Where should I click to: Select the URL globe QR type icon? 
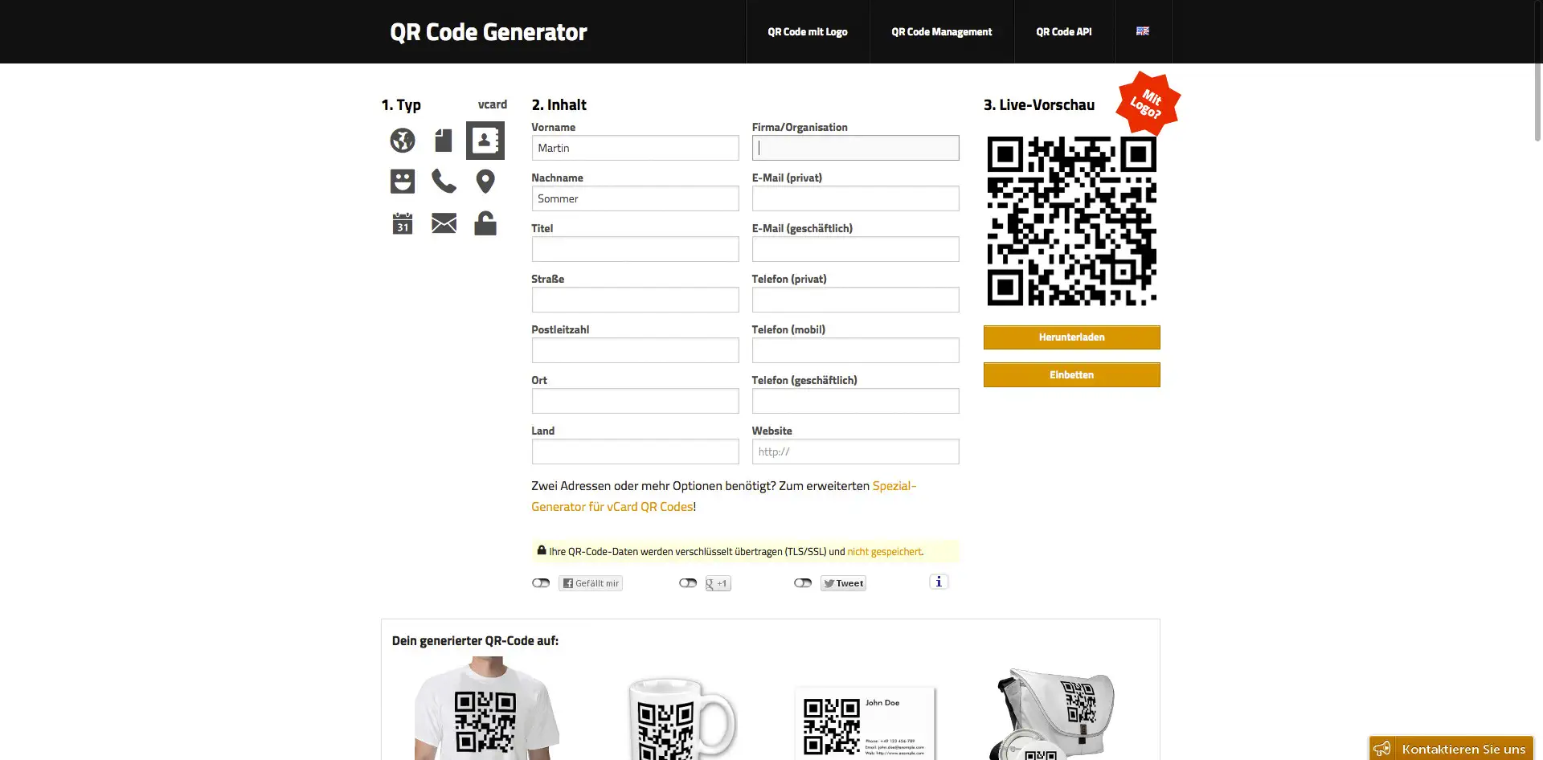[x=403, y=141]
